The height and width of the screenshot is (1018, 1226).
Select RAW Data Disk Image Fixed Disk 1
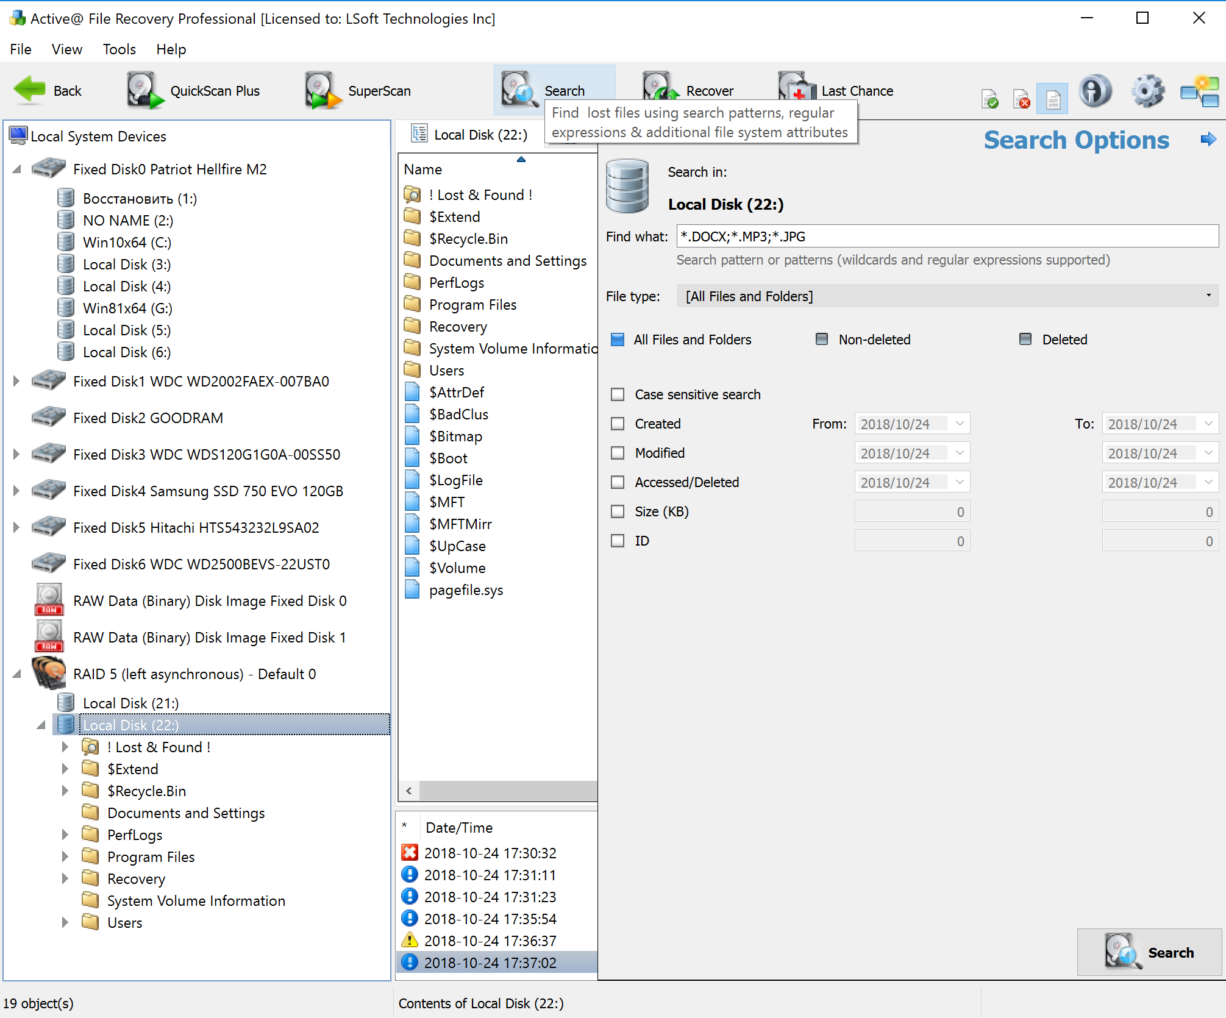(210, 638)
